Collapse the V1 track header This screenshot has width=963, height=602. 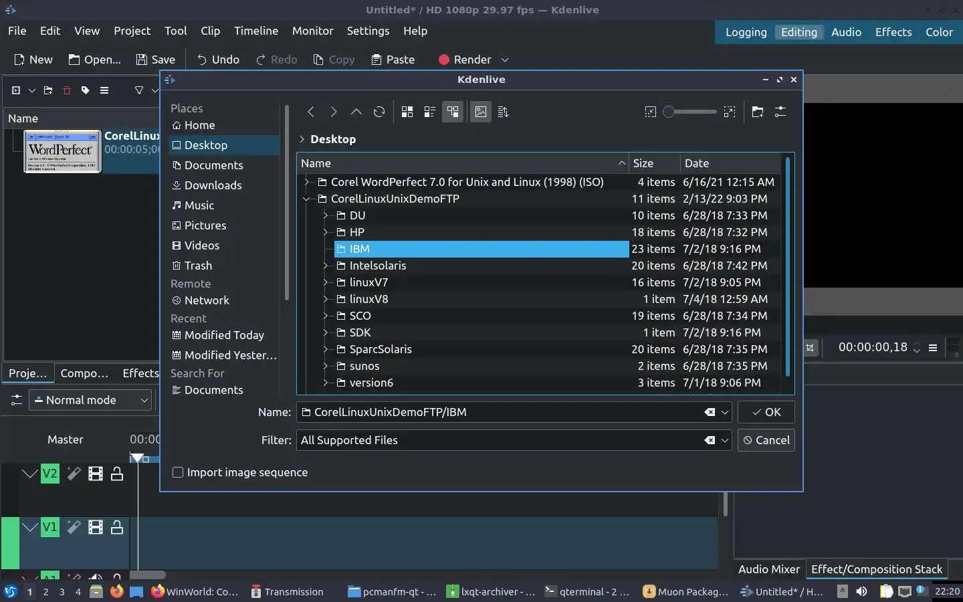coord(29,527)
